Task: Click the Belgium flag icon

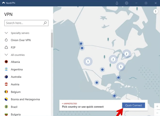Action: tap(6, 92)
